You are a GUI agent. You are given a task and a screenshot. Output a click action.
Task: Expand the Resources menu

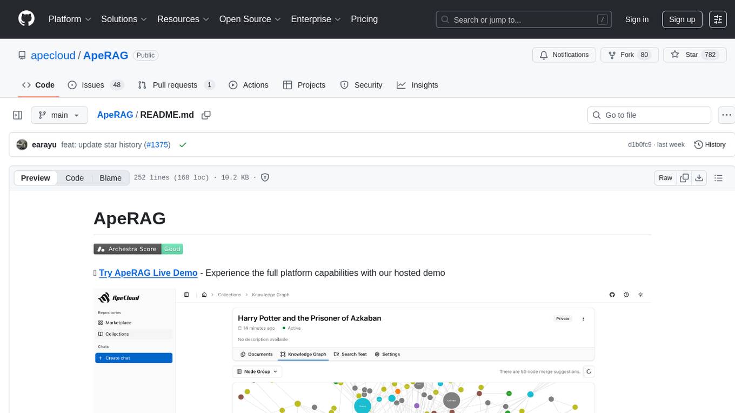click(183, 19)
